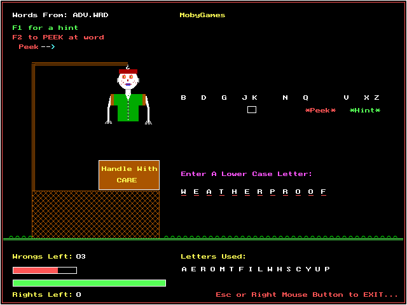Click the Esc or Right Mouse Button EXIT text
407x305 pixels.
[307, 295]
